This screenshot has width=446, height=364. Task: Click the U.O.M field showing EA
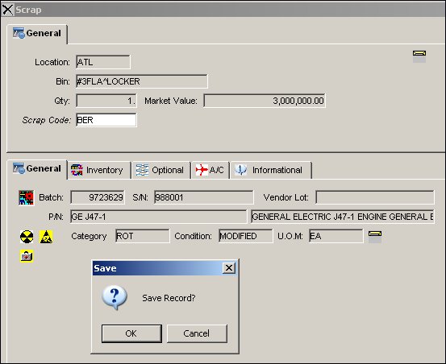[x=336, y=236]
